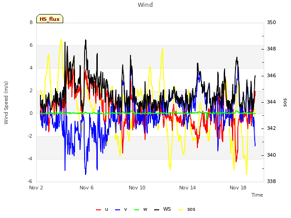Click the black WS legend color swatch
The width and height of the screenshot is (291, 218).
point(156,210)
